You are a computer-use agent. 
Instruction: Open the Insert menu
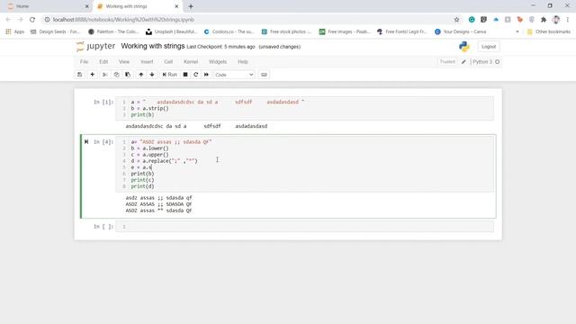147,62
